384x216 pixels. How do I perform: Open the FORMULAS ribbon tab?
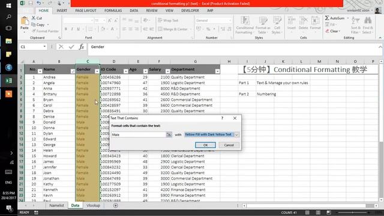tap(113, 11)
